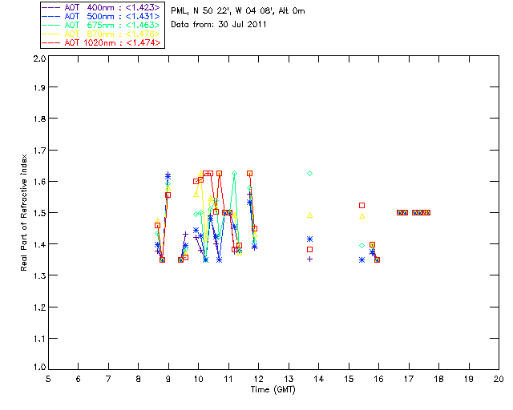Click the x-axis tick label 20

pyautogui.click(x=499, y=379)
